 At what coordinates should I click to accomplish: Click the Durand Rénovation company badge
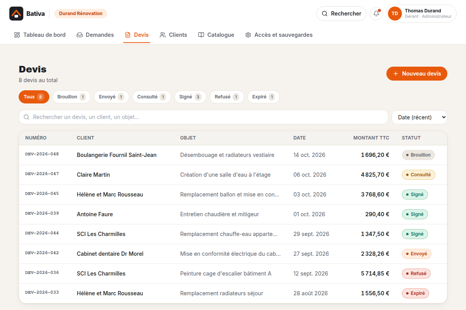point(81,14)
